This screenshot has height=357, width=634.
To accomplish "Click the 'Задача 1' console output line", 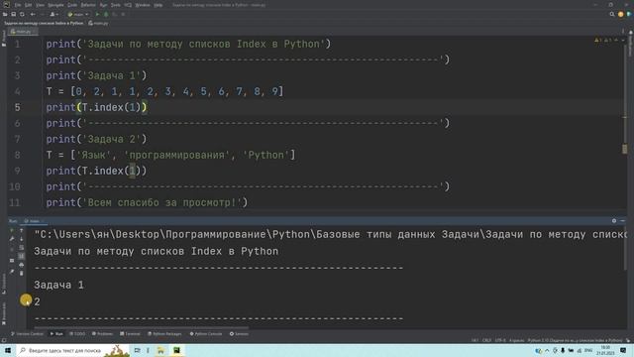I will pyautogui.click(x=59, y=285).
